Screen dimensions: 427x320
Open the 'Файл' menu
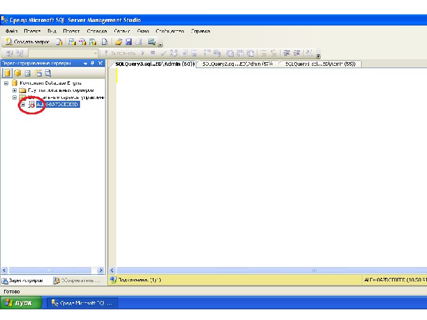click(x=11, y=31)
